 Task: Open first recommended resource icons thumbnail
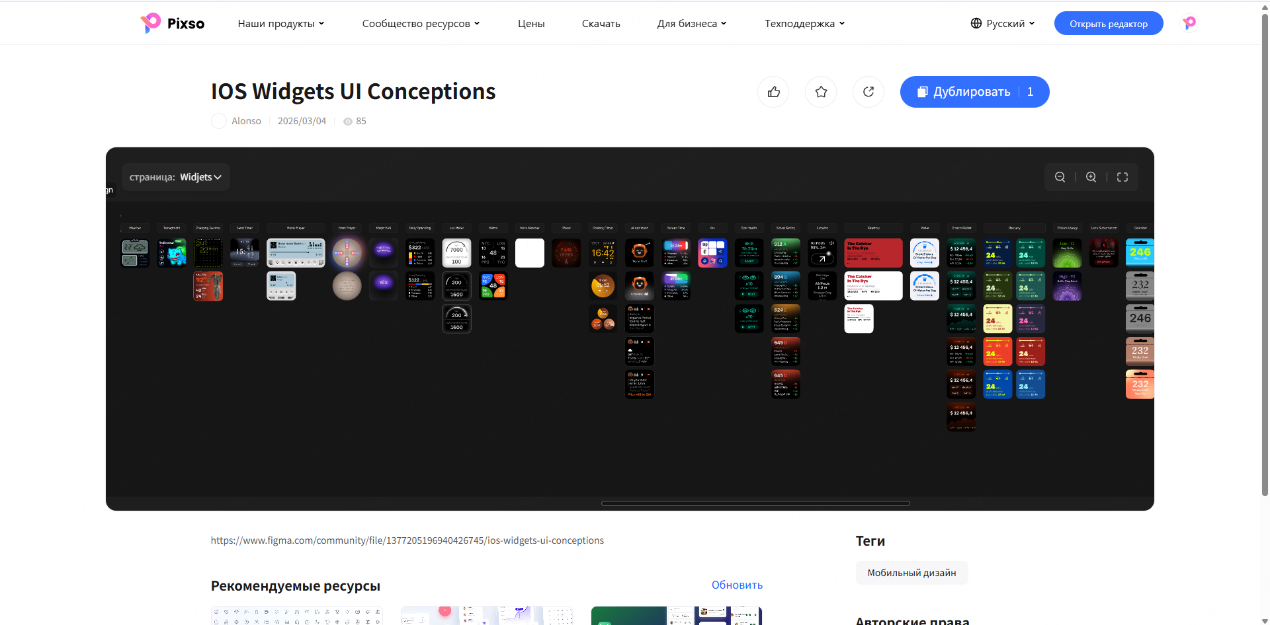point(297,616)
